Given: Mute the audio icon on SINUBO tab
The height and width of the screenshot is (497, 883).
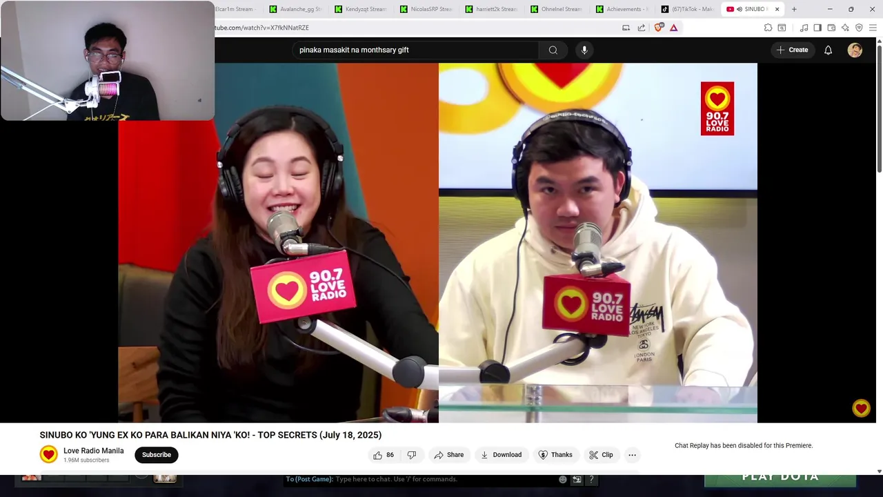Looking at the screenshot, I should (x=740, y=9).
